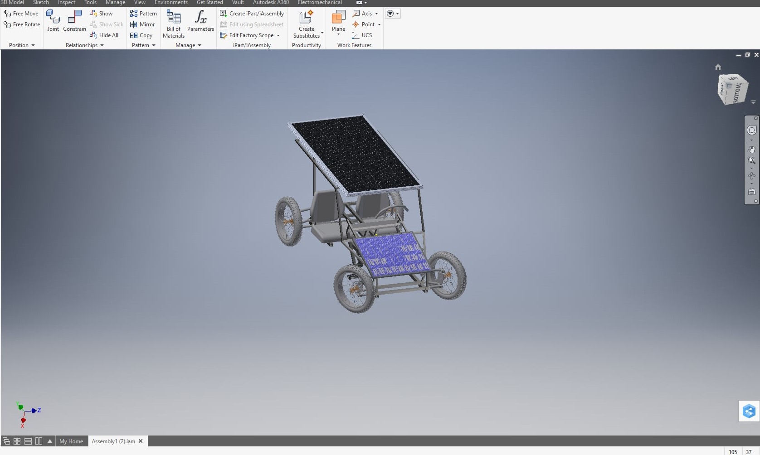The image size is (760, 455).
Task: Open the Plane dropdown arrow
Action: tap(338, 35)
